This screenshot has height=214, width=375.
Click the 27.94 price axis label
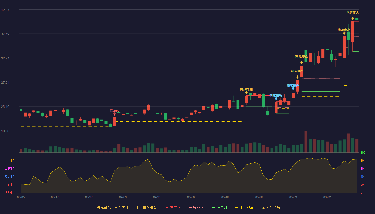click(5, 83)
